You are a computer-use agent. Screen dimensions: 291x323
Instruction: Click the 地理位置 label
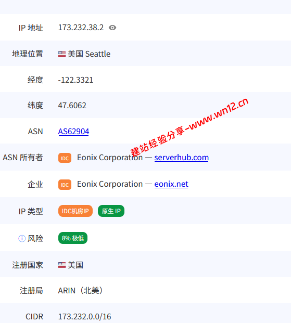[28, 54]
